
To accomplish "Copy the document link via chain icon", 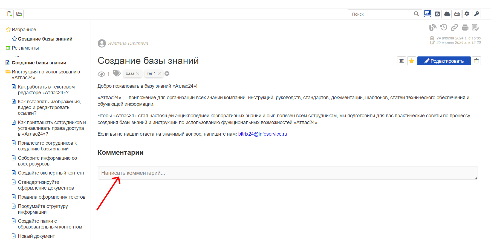I will click(454, 27).
